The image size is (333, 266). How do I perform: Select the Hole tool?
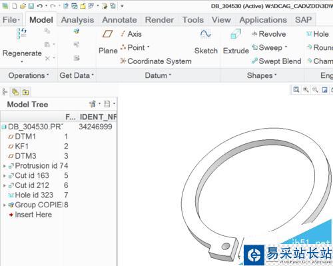pos(318,34)
